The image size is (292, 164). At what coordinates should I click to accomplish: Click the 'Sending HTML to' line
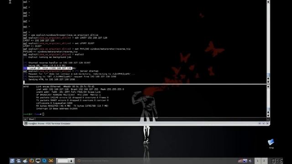coord(51,79)
